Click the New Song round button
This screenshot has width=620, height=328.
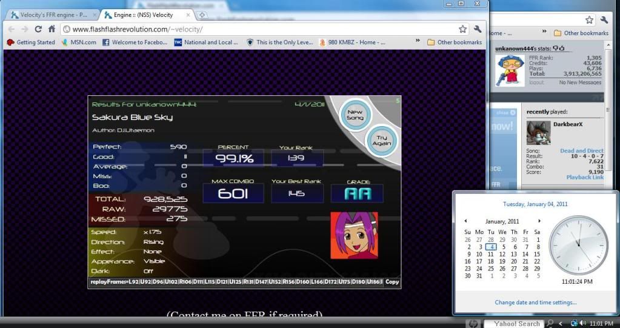pyautogui.click(x=355, y=115)
